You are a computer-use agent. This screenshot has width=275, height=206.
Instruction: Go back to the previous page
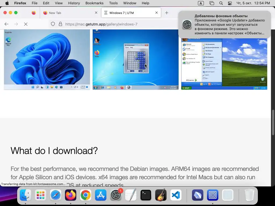[6, 24]
